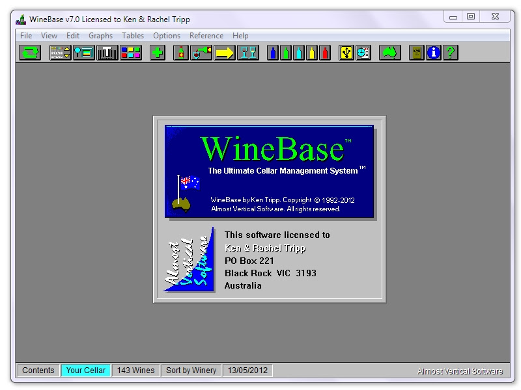Open the Edit menu
This screenshot has height=390, width=521.
pyautogui.click(x=73, y=36)
